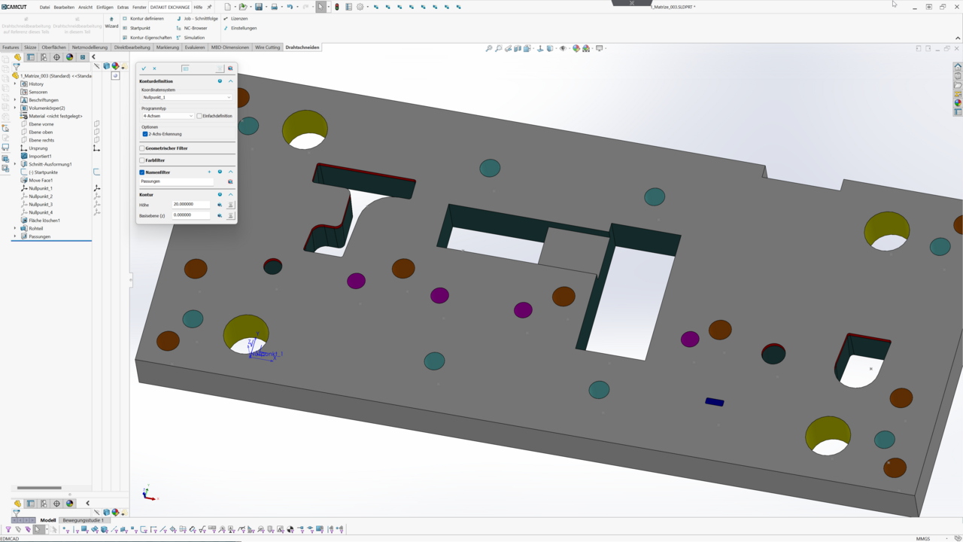Click the traffic light rebuild icon

[336, 7]
